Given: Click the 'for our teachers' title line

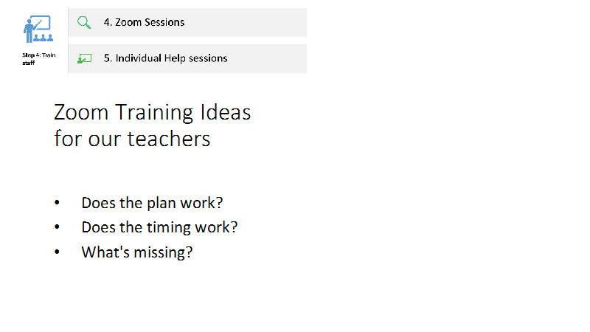Looking at the screenshot, I should pyautogui.click(x=132, y=139).
